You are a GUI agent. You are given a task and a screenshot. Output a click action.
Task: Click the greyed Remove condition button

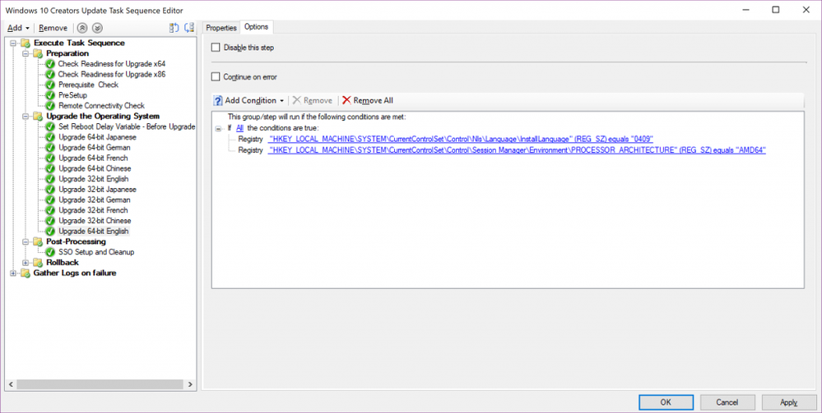(x=313, y=100)
